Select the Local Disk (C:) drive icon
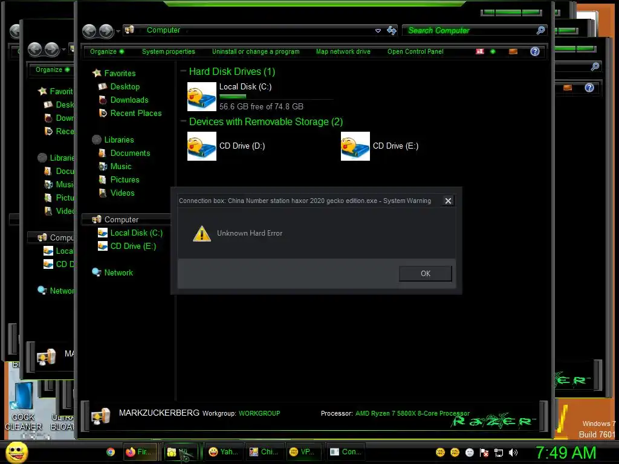The image size is (619, 464). pos(202,97)
